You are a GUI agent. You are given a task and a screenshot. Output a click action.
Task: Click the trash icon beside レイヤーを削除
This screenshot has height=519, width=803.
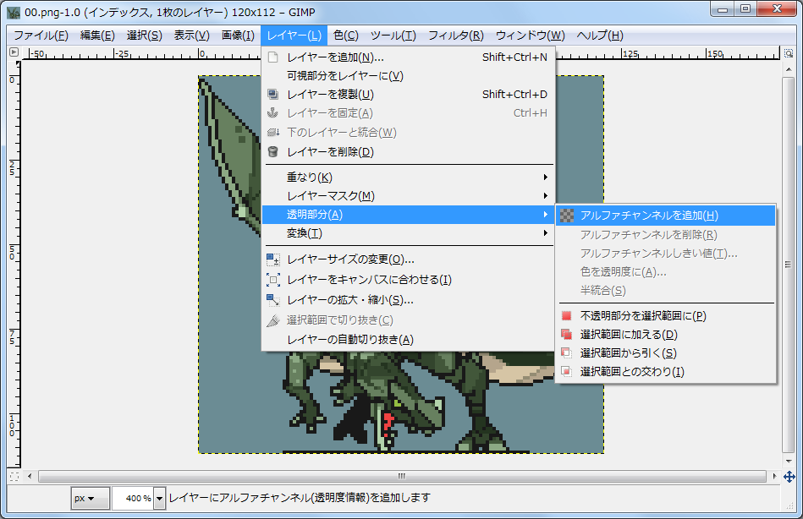[272, 152]
